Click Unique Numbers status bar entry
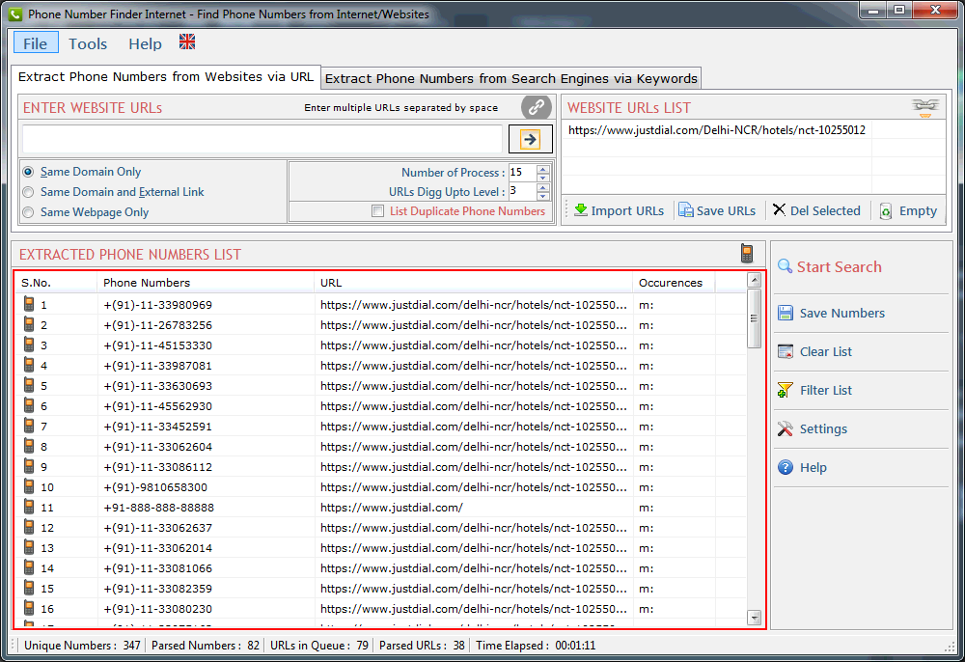Viewport: 965px width, 662px height. [82, 646]
